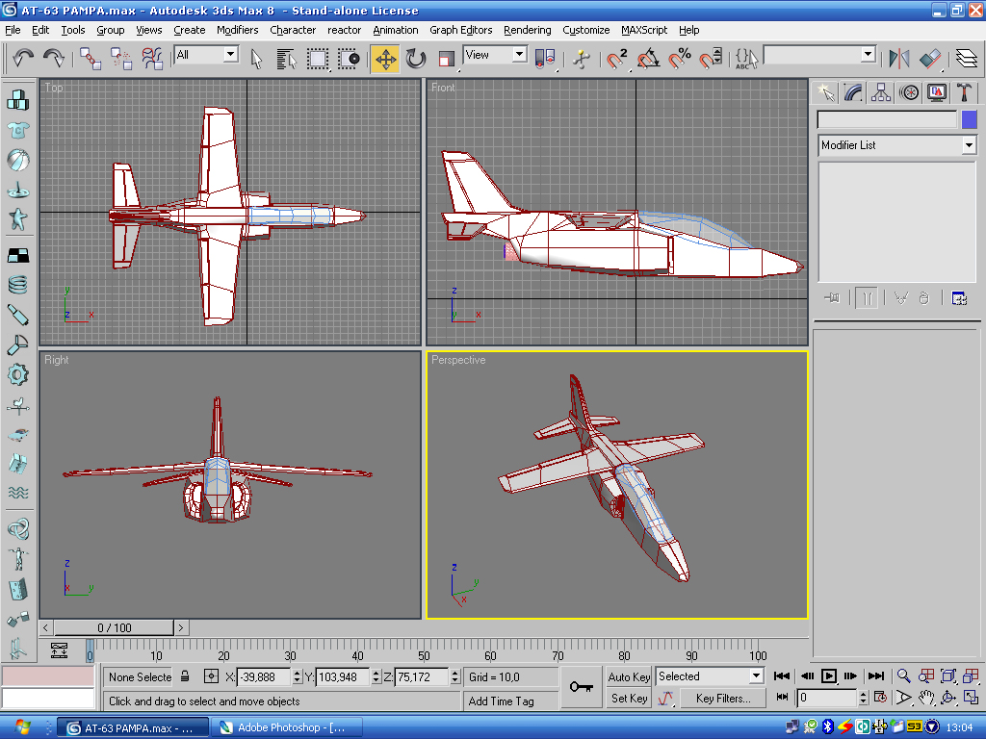Viewport: 986px width, 739px height.
Task: Open the Modify command panel tab
Action: pos(853,92)
